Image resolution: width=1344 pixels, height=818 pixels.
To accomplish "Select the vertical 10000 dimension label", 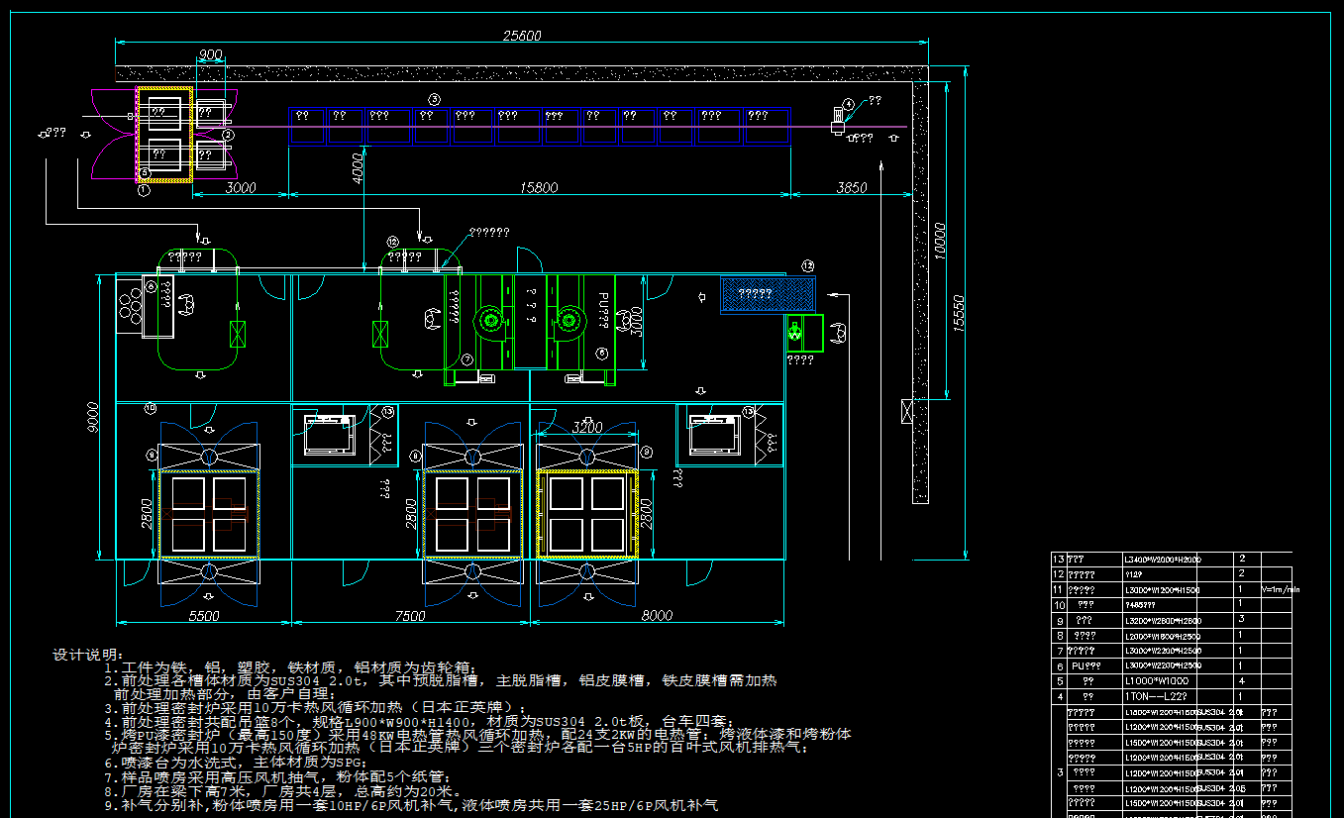I will 940,241.
